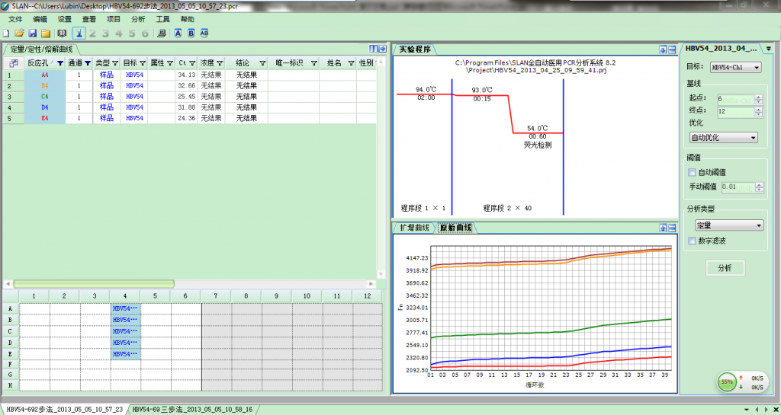Select the C4 row in results table
Screen dimensions: 781x415
tap(189, 97)
